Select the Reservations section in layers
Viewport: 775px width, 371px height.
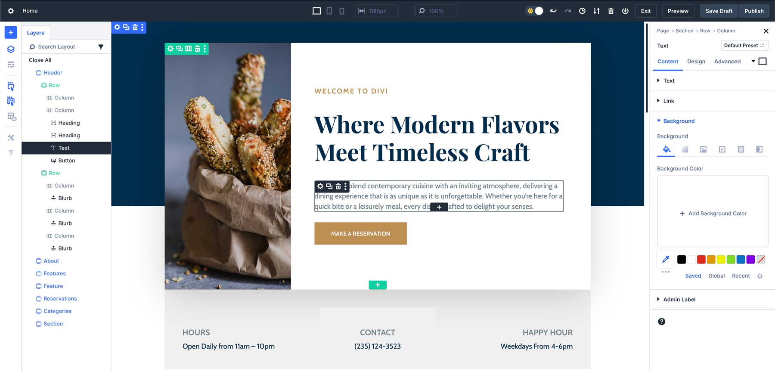[60, 298]
